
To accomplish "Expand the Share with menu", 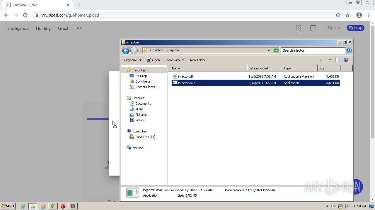I will 174,60.
